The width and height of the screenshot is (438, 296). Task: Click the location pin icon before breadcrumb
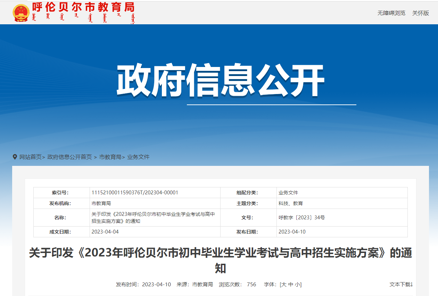(15, 157)
